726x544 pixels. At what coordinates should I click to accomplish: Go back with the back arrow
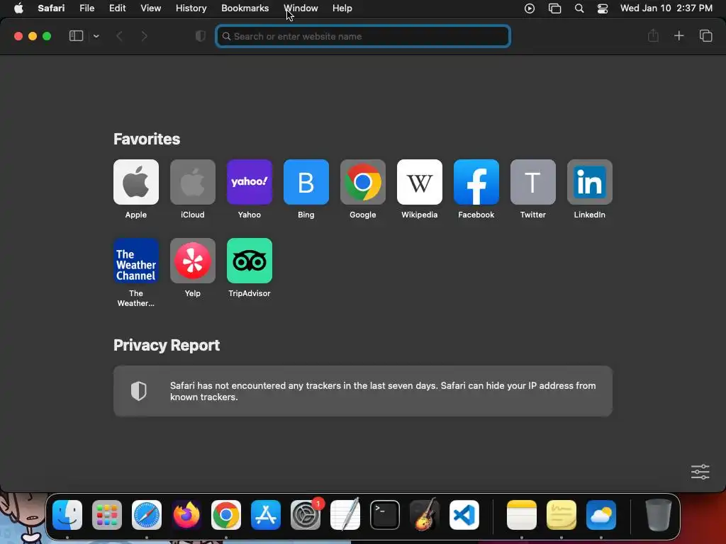[119, 36]
